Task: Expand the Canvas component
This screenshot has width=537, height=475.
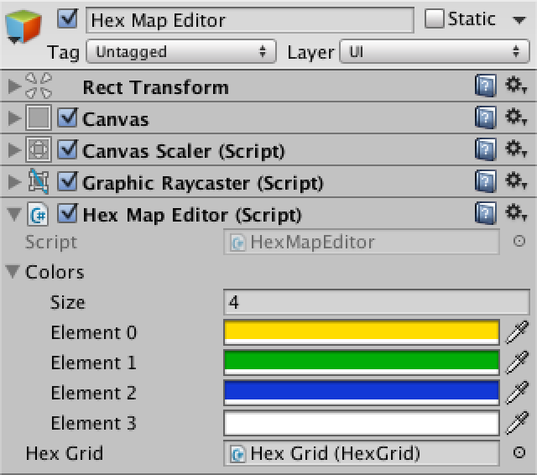Action: coord(14,117)
